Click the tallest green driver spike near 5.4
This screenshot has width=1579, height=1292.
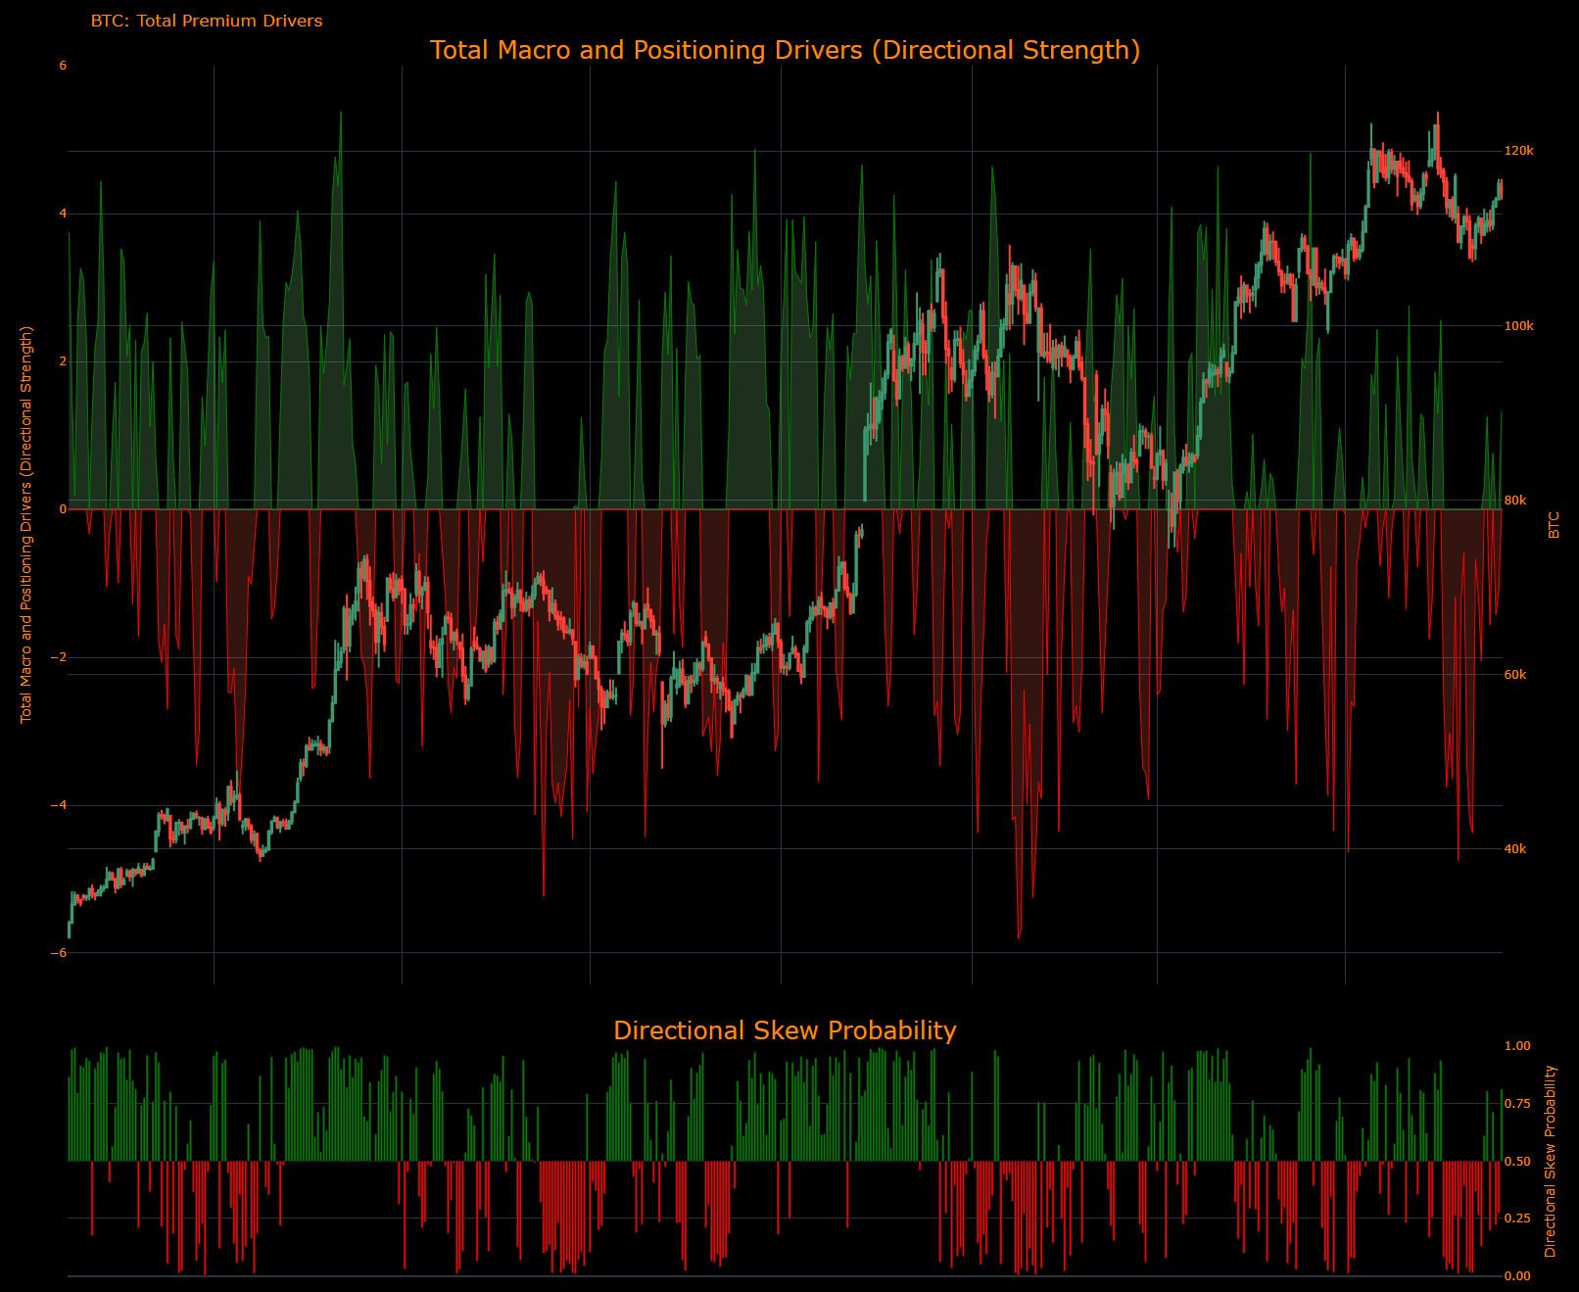pos(341,116)
